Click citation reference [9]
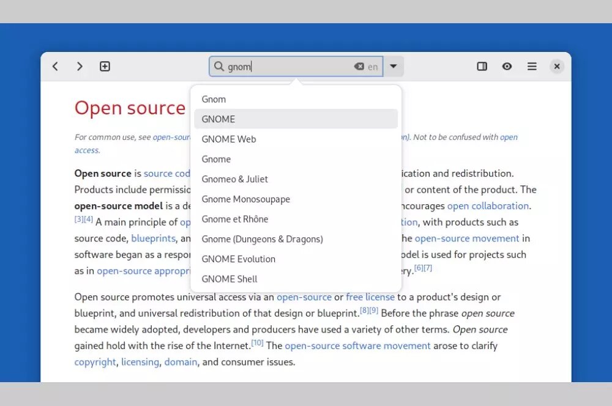Screen dimensions: 612x406 pos(373,311)
